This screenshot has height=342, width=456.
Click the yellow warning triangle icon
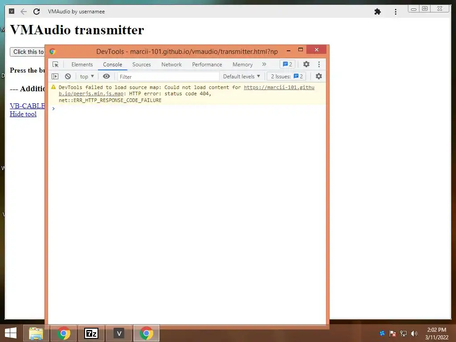click(x=53, y=87)
